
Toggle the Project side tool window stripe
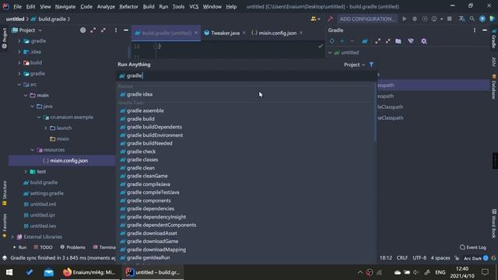5,39
